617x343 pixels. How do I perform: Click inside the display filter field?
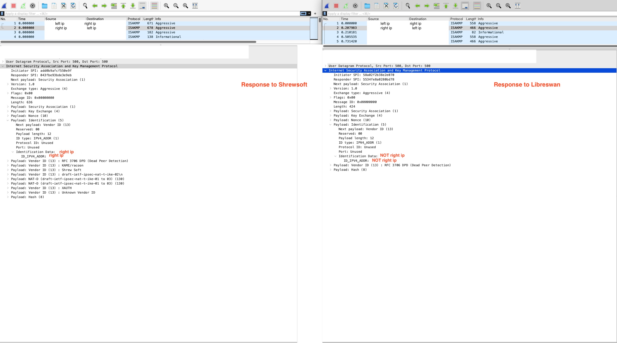pyautogui.click(x=150, y=14)
